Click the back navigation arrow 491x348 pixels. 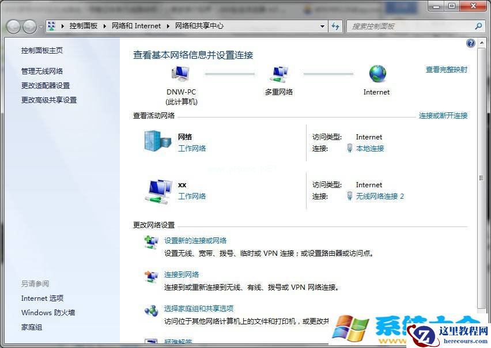(14, 26)
